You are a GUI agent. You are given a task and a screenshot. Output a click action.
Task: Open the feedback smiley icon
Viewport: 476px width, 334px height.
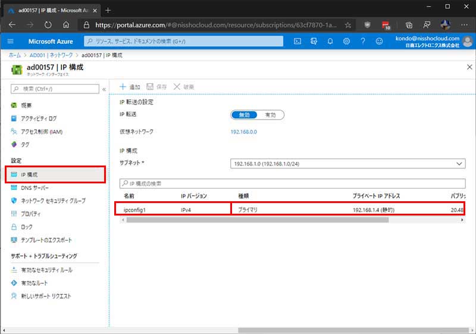[379, 41]
